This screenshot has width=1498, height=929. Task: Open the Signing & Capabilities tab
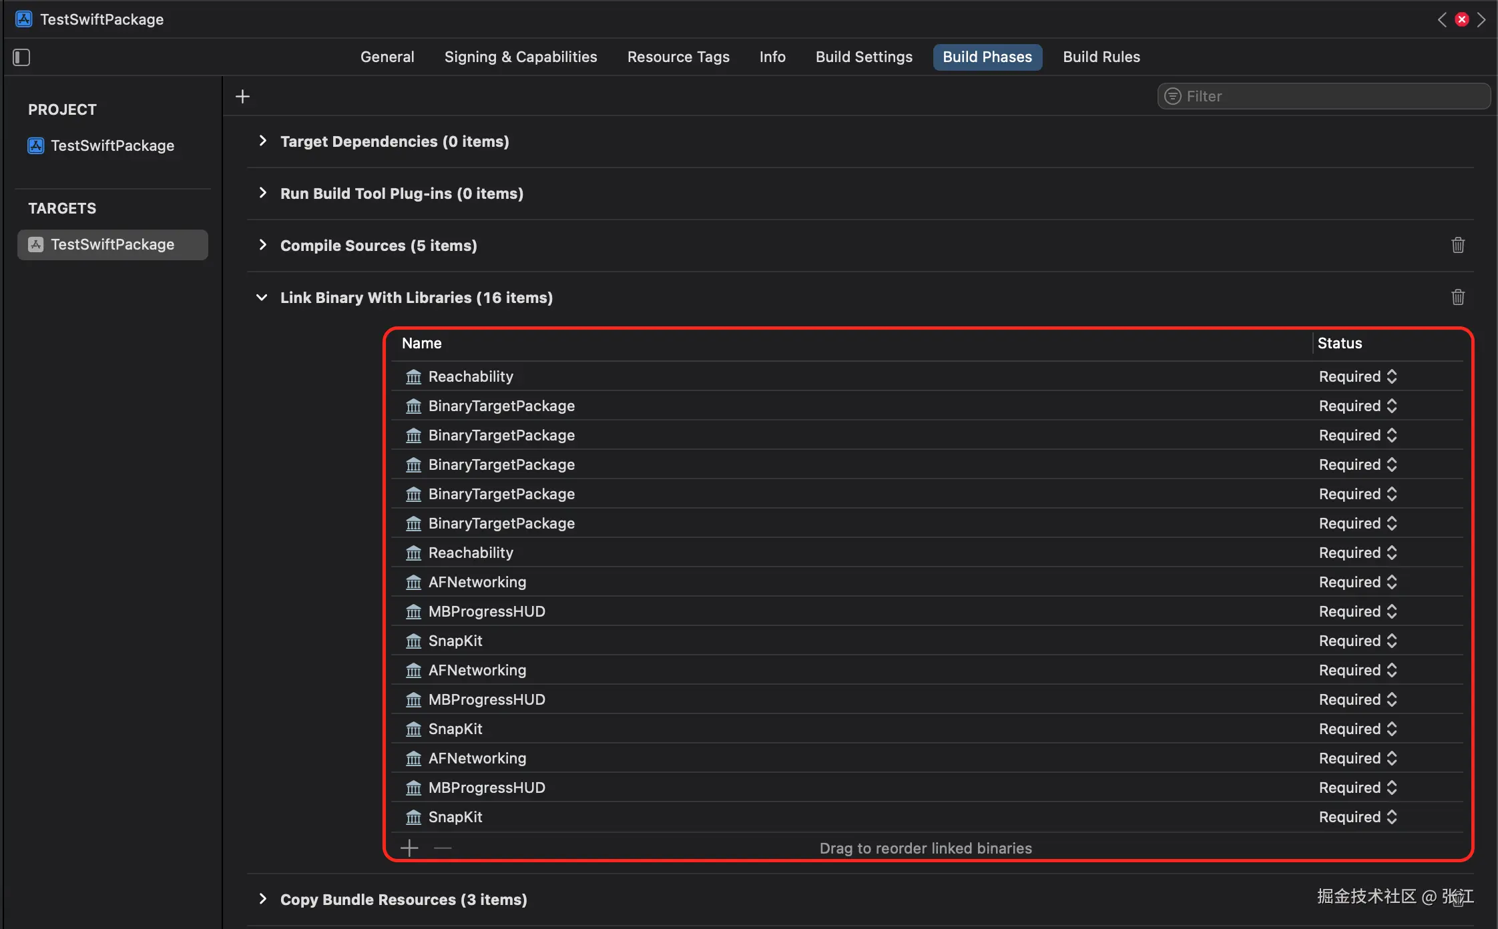521,57
